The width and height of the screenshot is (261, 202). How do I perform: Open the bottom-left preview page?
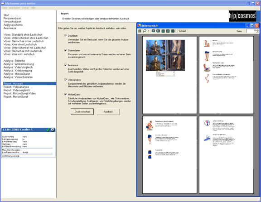point(169,155)
